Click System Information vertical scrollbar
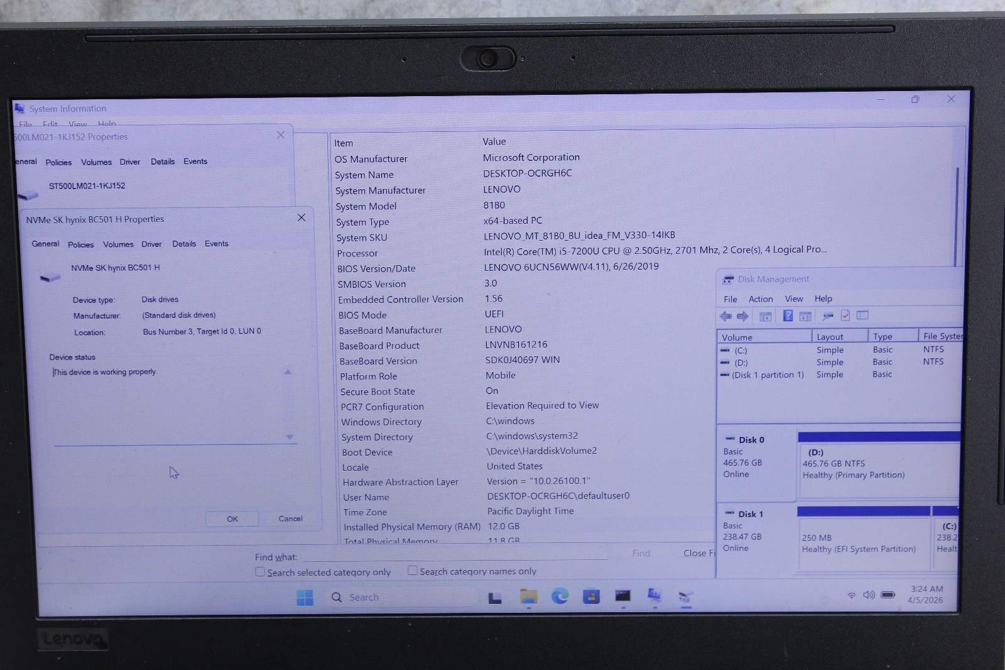 pyautogui.click(x=957, y=217)
